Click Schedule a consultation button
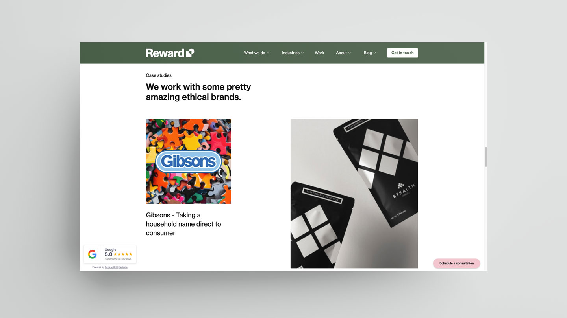 456,263
